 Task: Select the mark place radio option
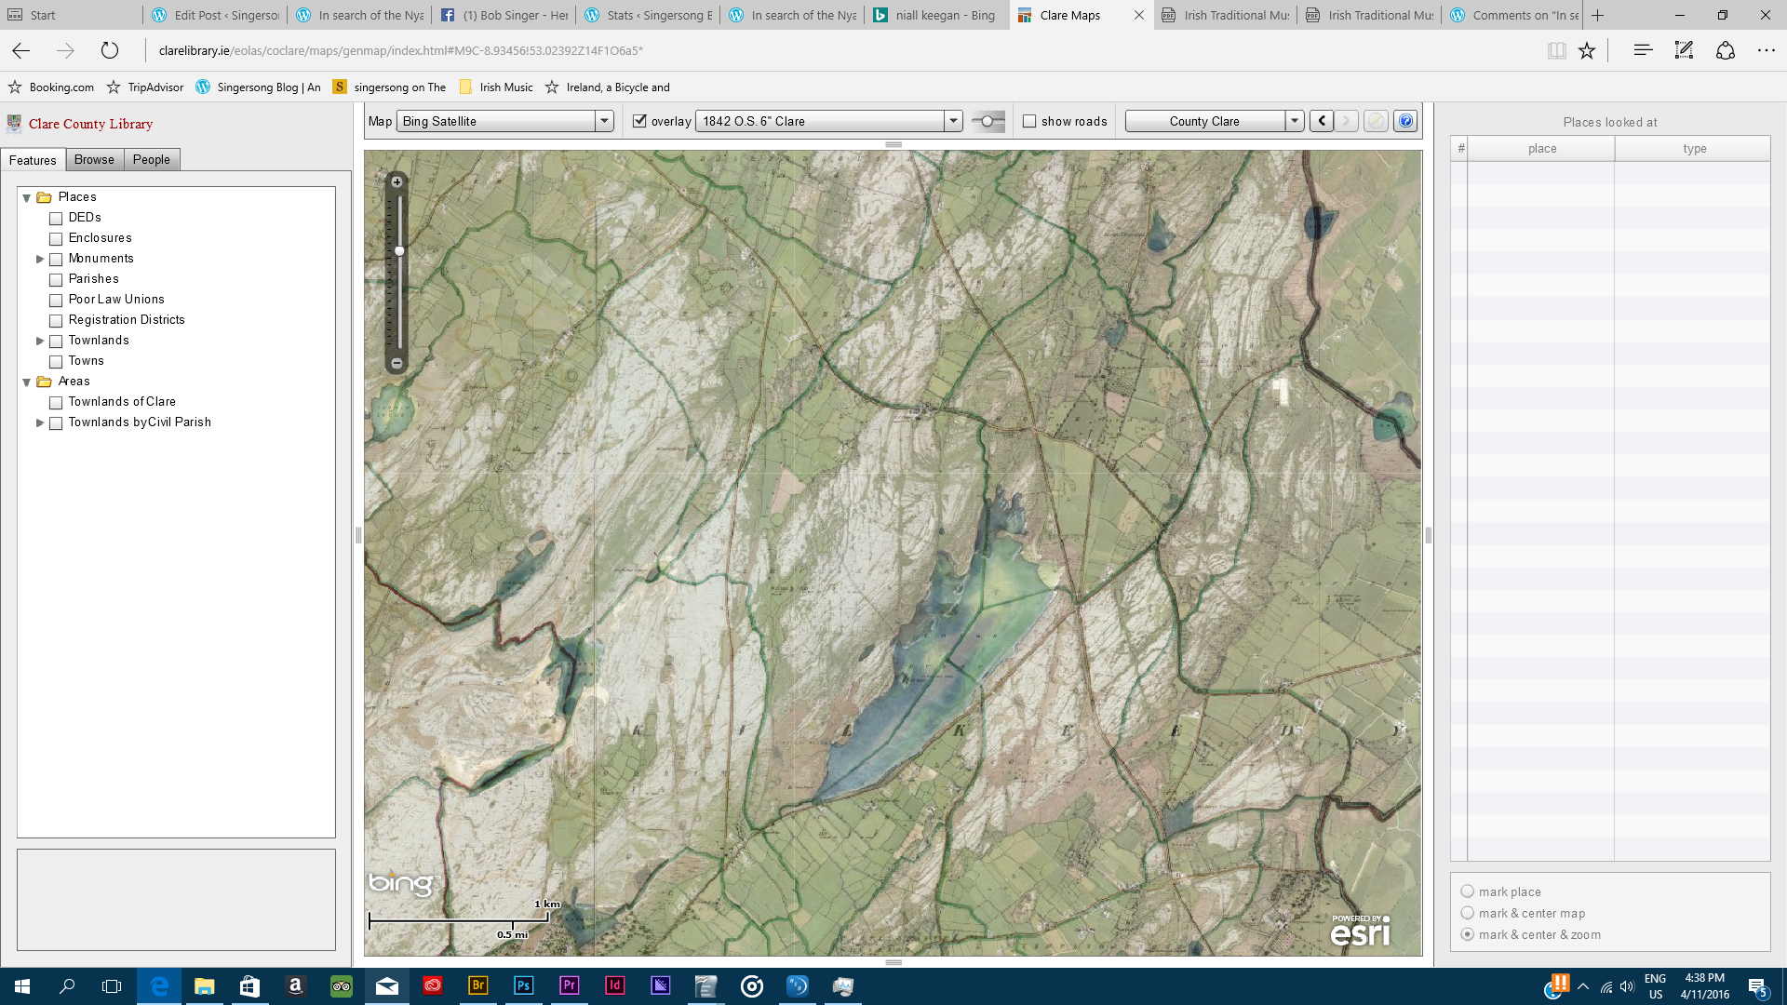(1468, 891)
